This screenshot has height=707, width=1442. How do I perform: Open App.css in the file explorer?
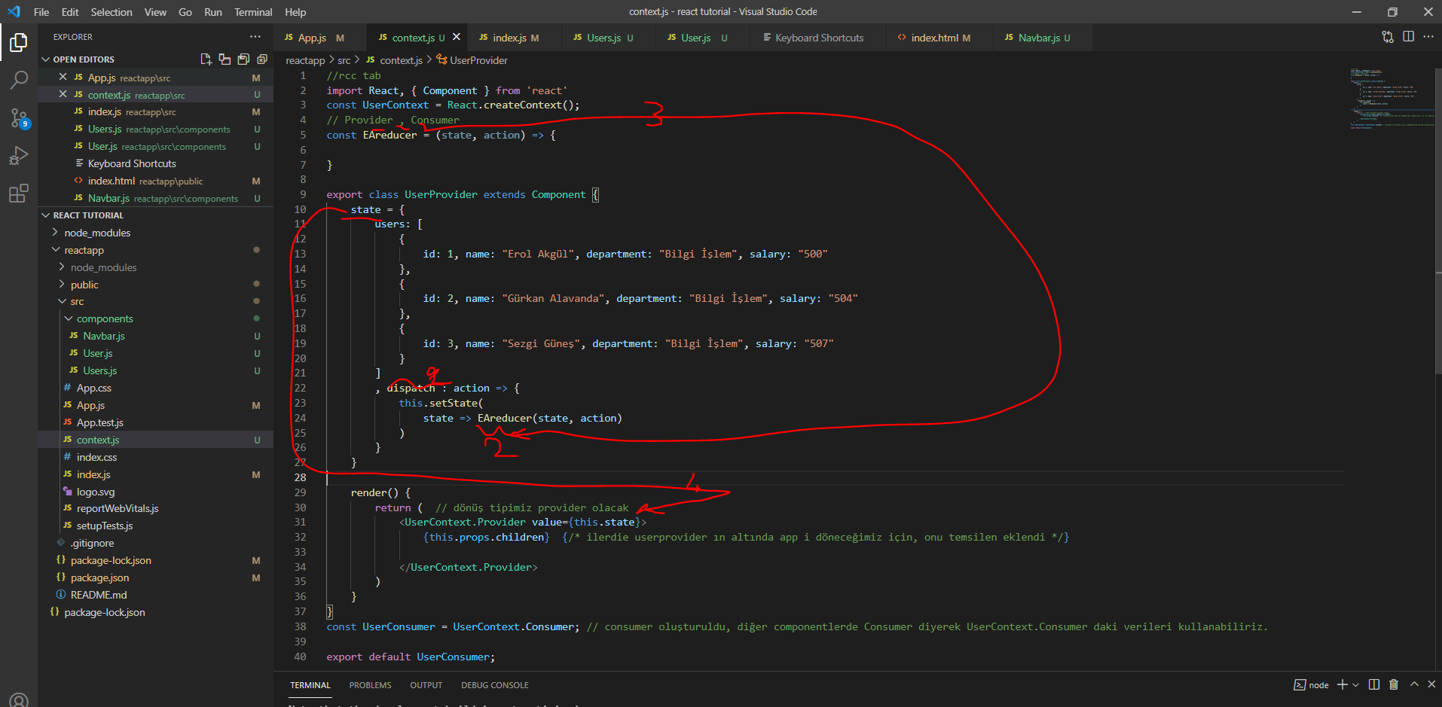coord(93,388)
